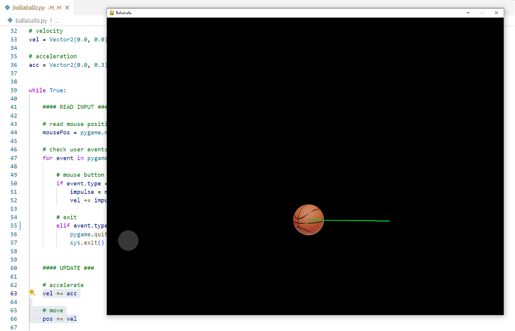Click the pygame icon in Ballaballa title bar
Viewport: 515px width, 331px height.
pos(112,12)
